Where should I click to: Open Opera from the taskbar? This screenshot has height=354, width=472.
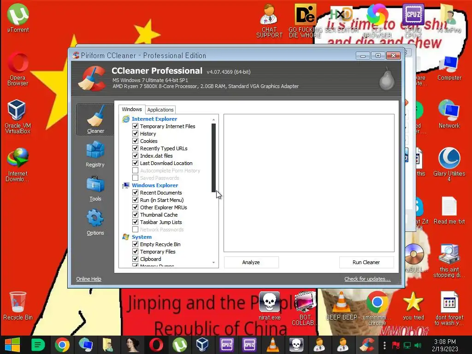pyautogui.click(x=156, y=345)
